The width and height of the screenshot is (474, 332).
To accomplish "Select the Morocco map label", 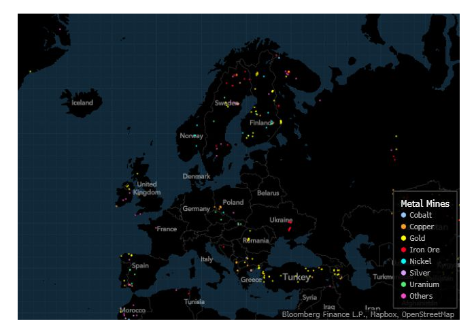I will coord(132,310).
